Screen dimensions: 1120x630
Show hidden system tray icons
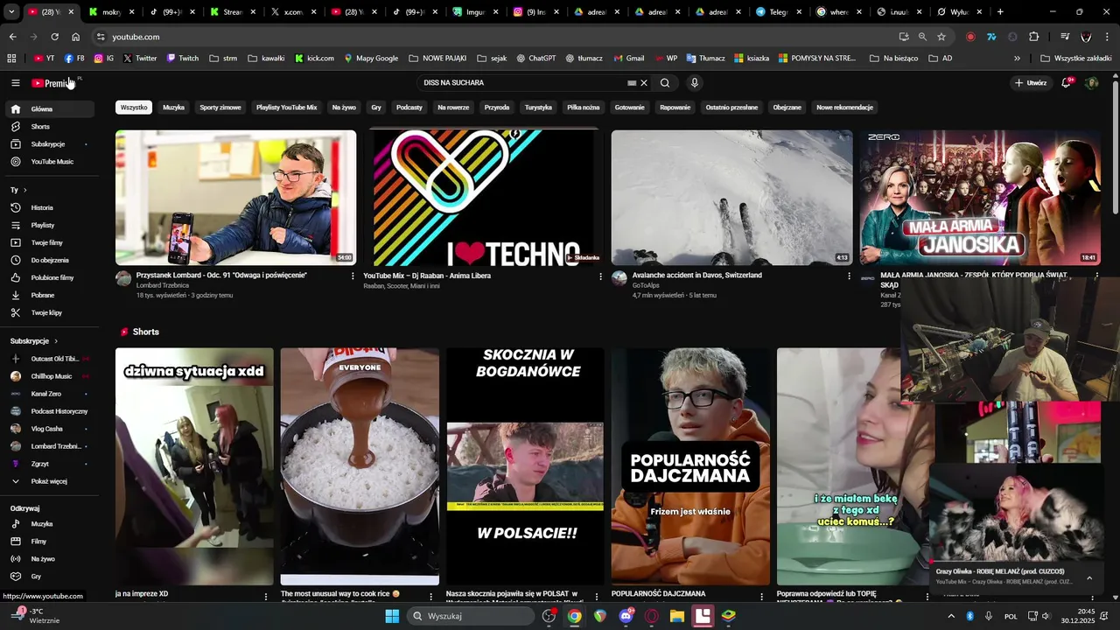pyautogui.click(x=951, y=616)
